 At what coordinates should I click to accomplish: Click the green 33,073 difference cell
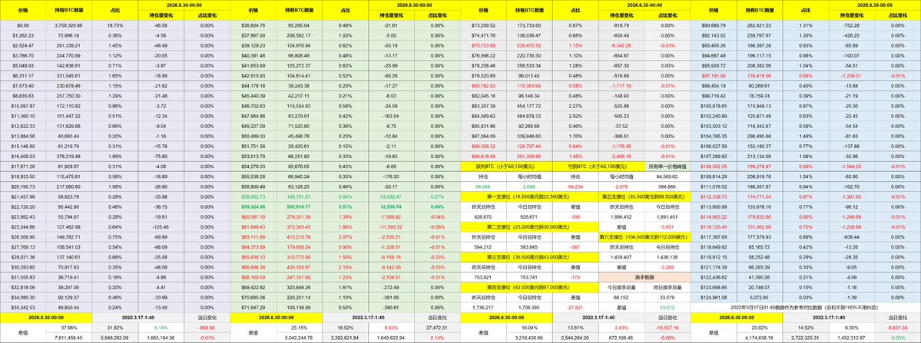click(668, 307)
